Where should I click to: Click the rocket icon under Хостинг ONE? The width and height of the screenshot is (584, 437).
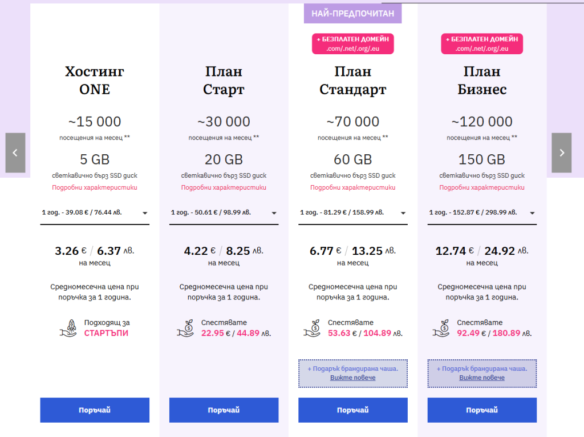pyautogui.click(x=68, y=327)
